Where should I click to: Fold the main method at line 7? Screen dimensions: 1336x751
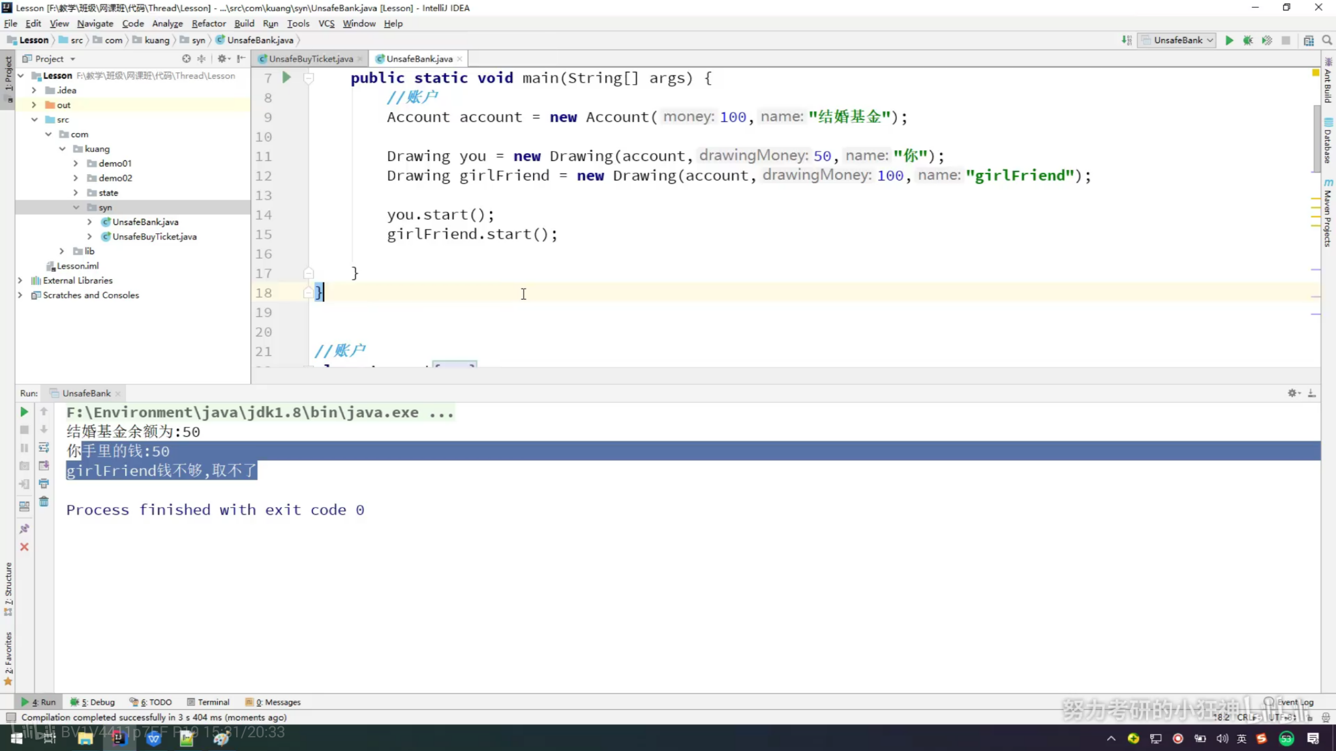[x=309, y=78]
